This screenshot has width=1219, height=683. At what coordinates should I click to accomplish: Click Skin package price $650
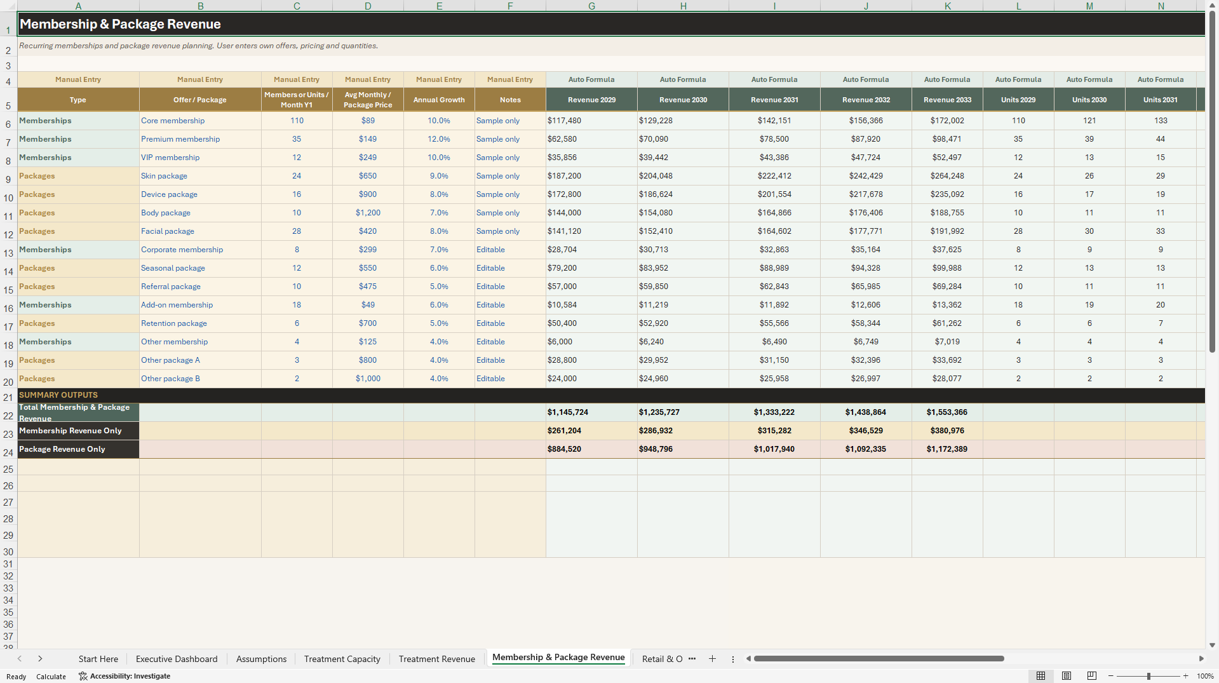click(368, 176)
